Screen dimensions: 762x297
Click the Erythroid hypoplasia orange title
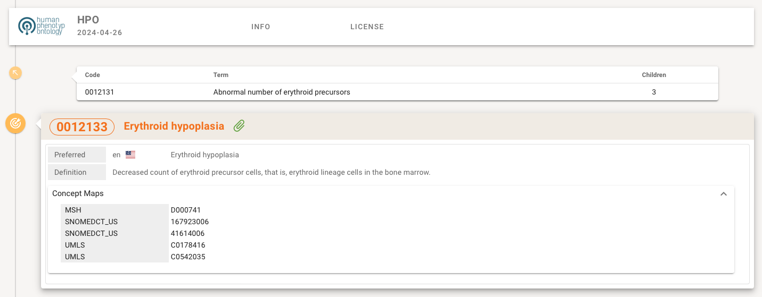[x=174, y=126]
